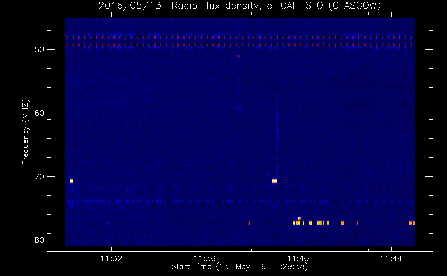
Task: Click the 11:44 time tick label
Action: (x=391, y=259)
